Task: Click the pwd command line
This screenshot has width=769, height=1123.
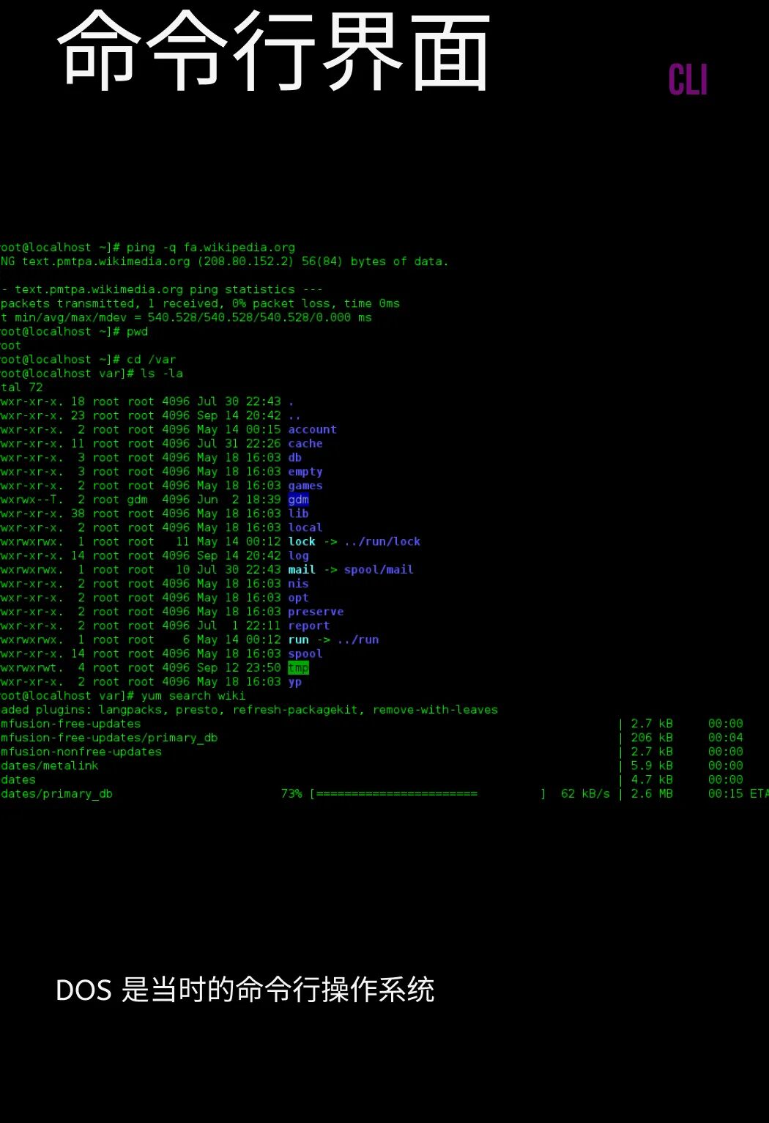Action: coord(74,332)
